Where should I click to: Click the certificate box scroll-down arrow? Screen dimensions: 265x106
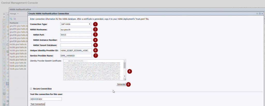point(125,76)
